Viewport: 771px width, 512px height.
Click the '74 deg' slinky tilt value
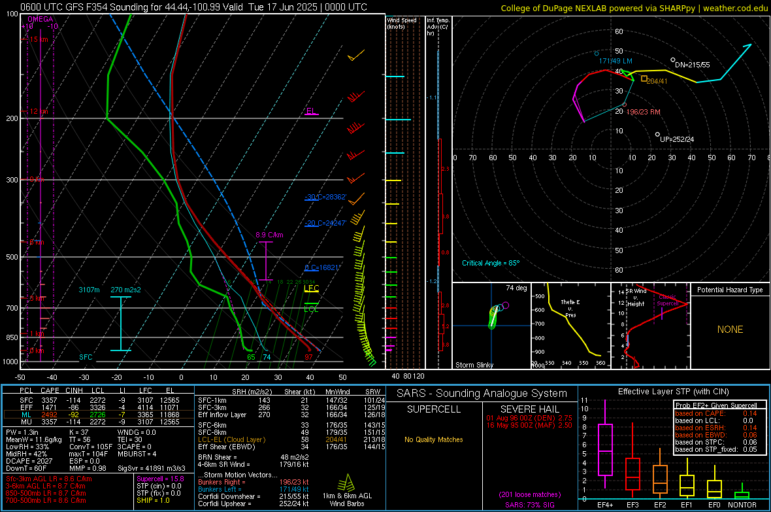(x=516, y=288)
